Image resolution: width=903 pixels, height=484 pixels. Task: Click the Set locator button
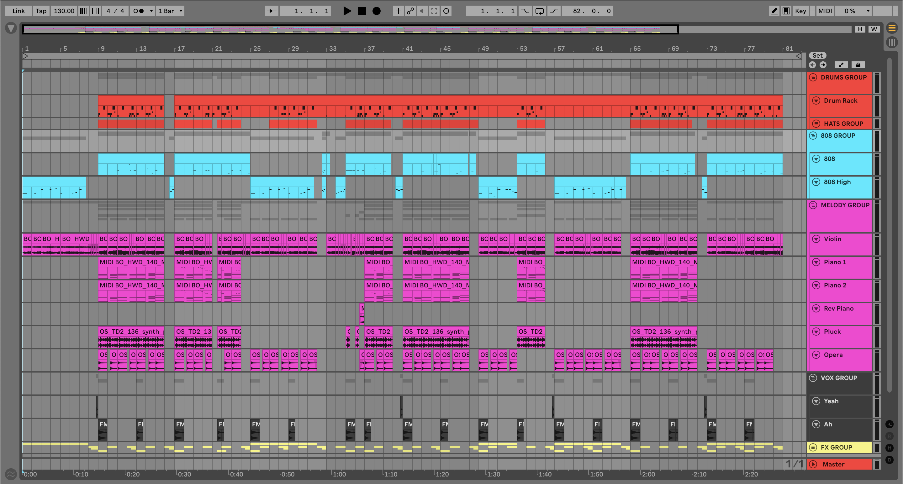[817, 55]
